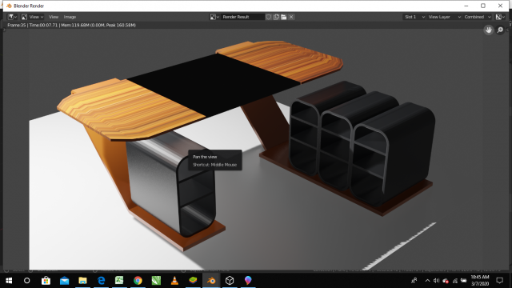Open the display channels dropdown
Image resolution: width=512 pixels, height=288 pixels.
tap(500, 17)
